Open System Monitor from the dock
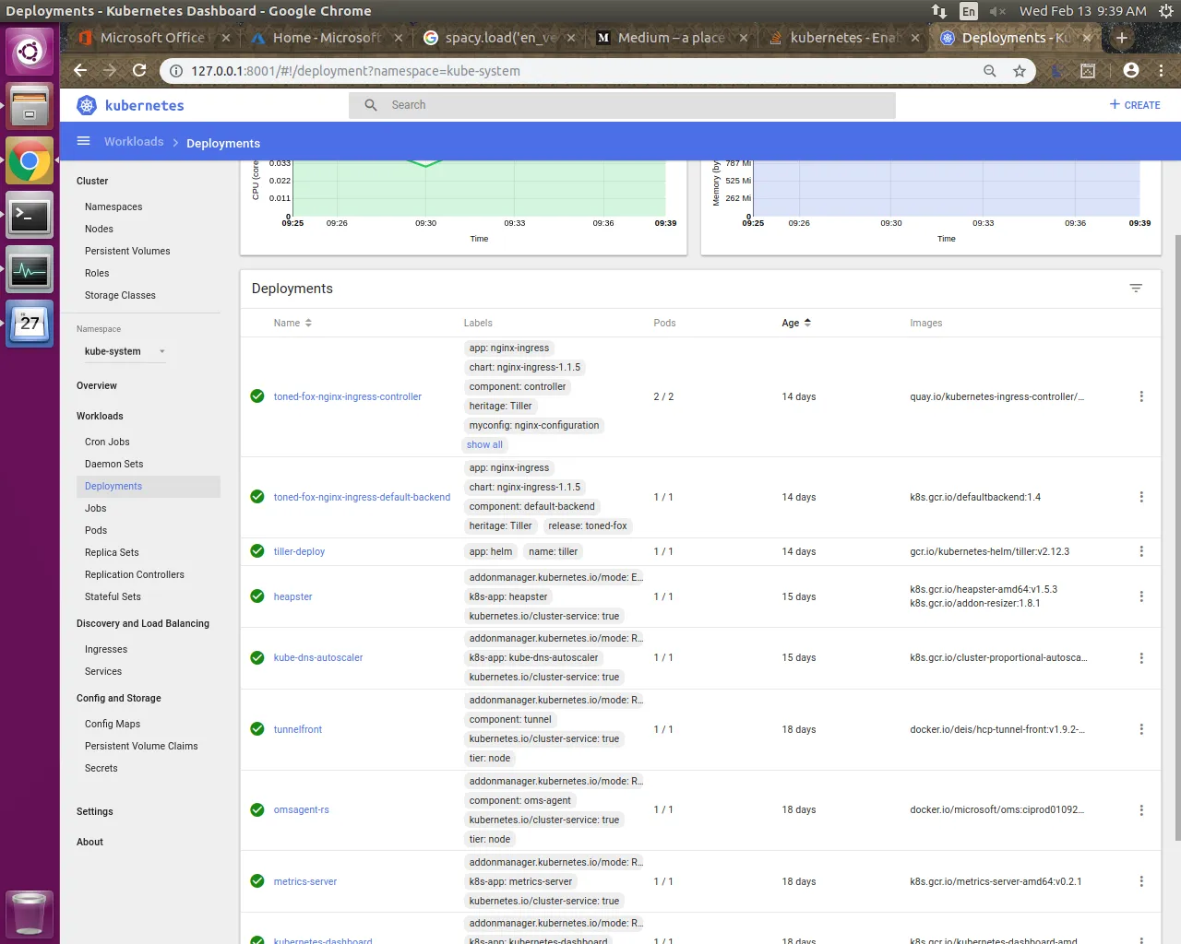1181x944 pixels. tap(30, 271)
